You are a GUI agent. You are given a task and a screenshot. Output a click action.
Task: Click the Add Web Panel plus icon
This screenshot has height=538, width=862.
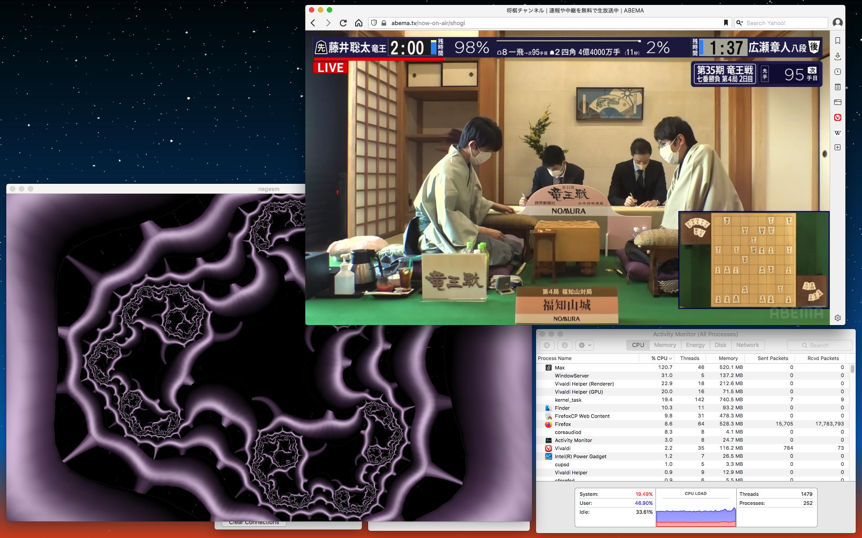(837, 148)
